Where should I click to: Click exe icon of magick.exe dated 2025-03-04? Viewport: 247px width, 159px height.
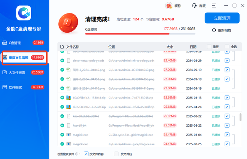(69, 135)
